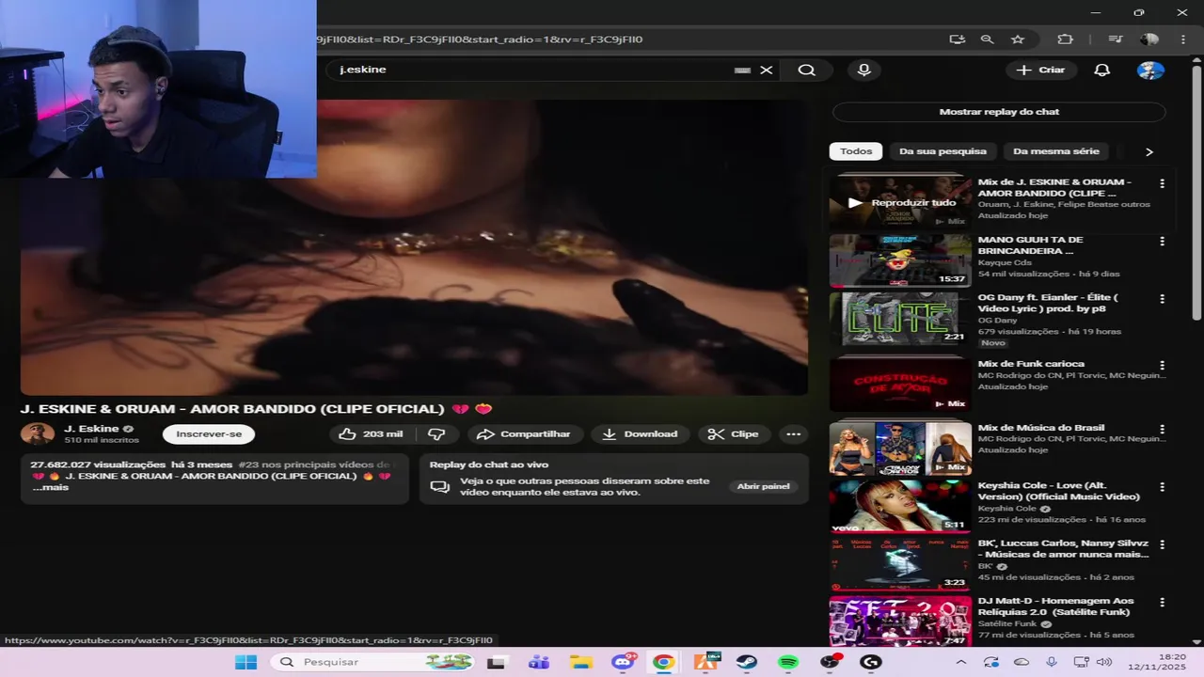Install app icon in address bar
This screenshot has height=677, width=1204.
[958, 39]
